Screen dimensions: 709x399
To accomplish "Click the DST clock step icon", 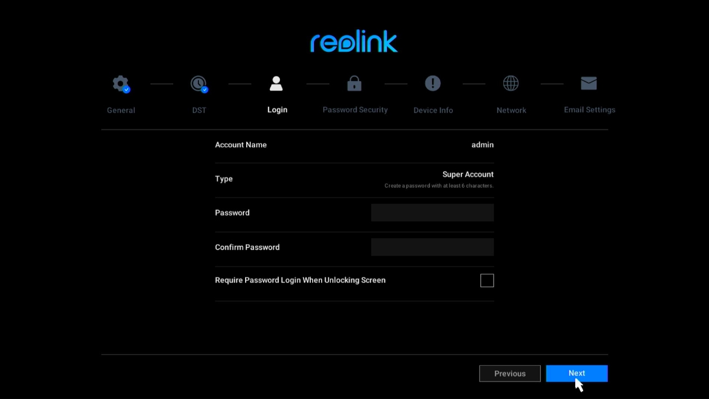I will (x=199, y=84).
